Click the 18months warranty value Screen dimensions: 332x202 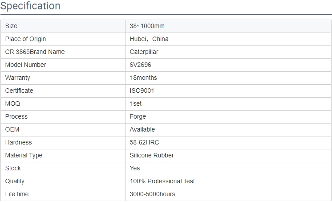(x=143, y=78)
